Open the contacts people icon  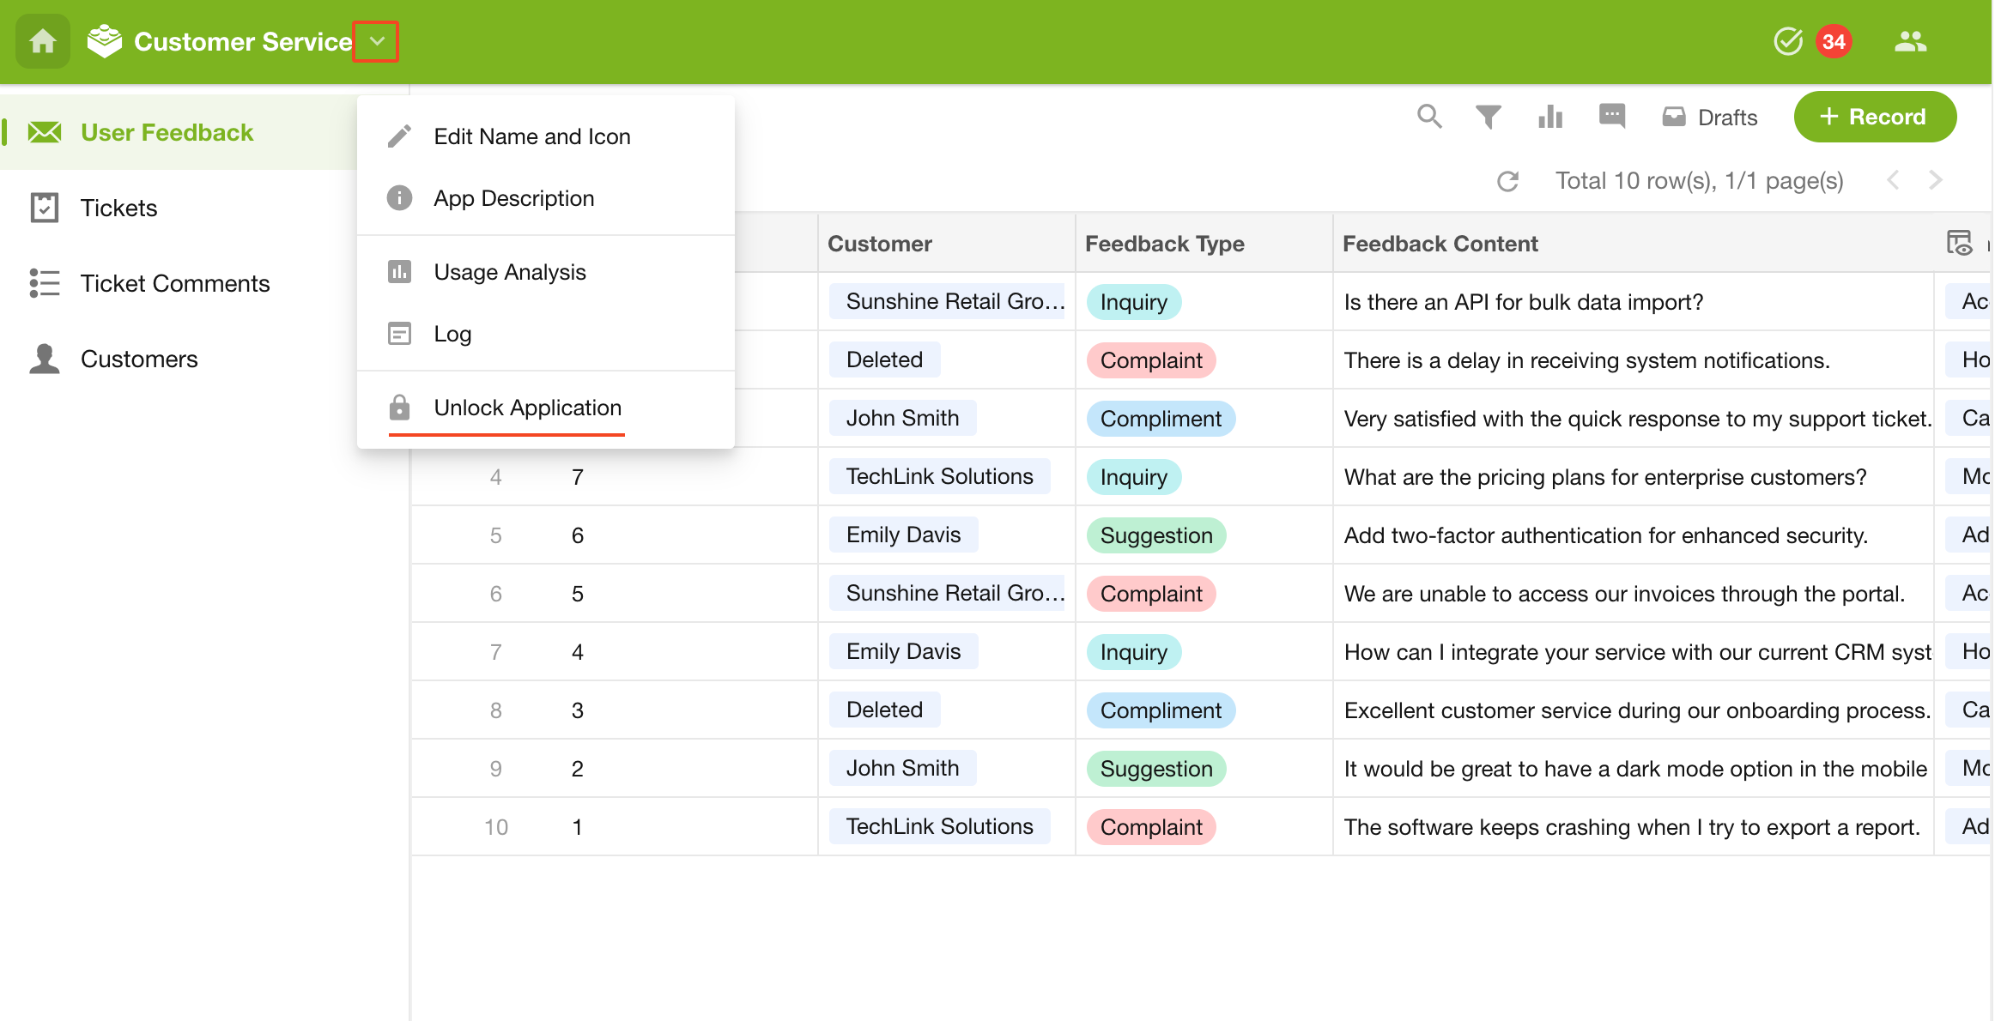pos(1911,41)
